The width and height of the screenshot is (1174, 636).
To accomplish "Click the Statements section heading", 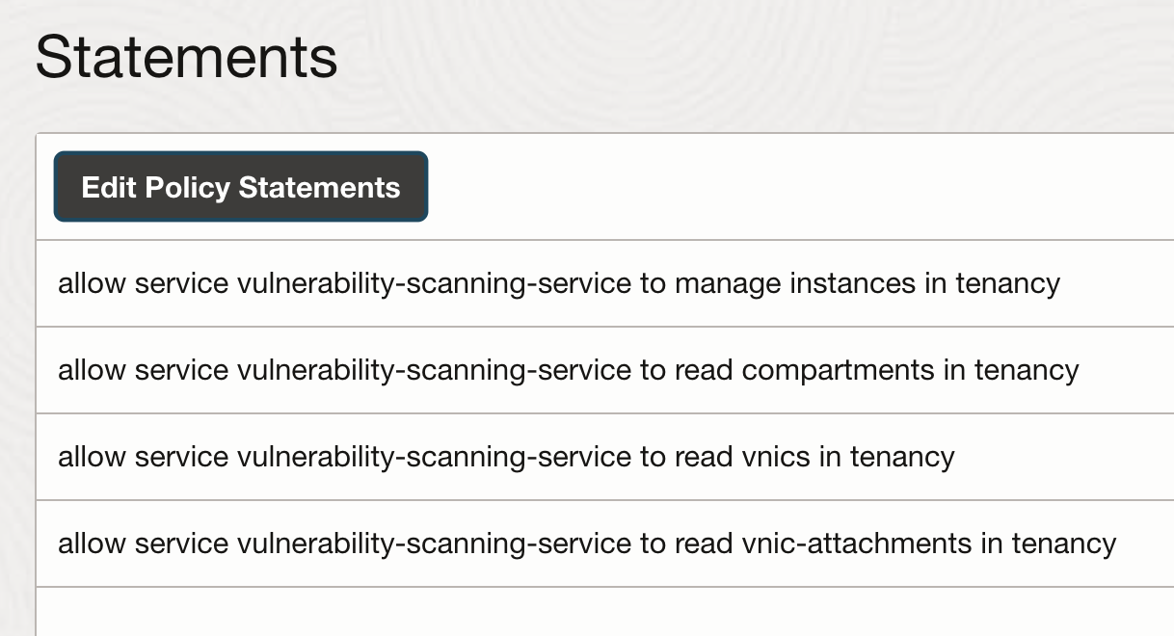I will pos(186,58).
